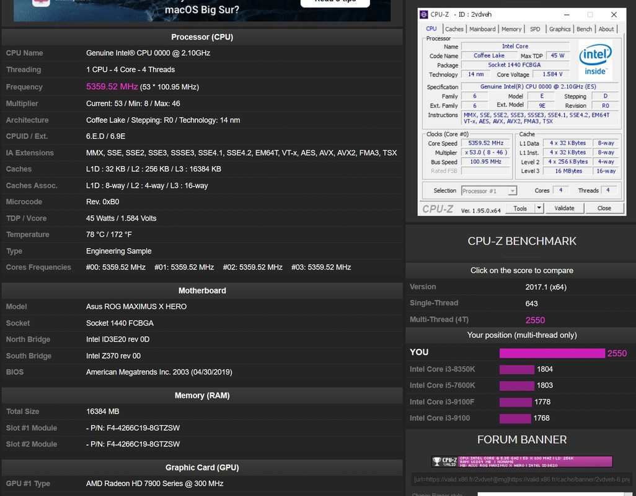Click the Core Speed field in CPU-Z
The image size is (636, 496).
[x=486, y=143]
